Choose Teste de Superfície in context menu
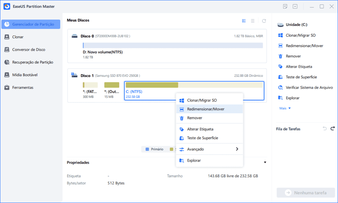Screen dimensions: 338x203 coord(210,138)
